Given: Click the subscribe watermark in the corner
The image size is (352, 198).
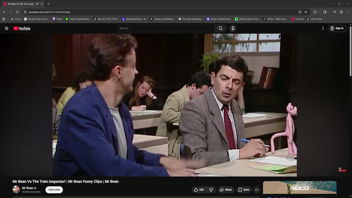Looking at the screenshot, I should 342,170.
